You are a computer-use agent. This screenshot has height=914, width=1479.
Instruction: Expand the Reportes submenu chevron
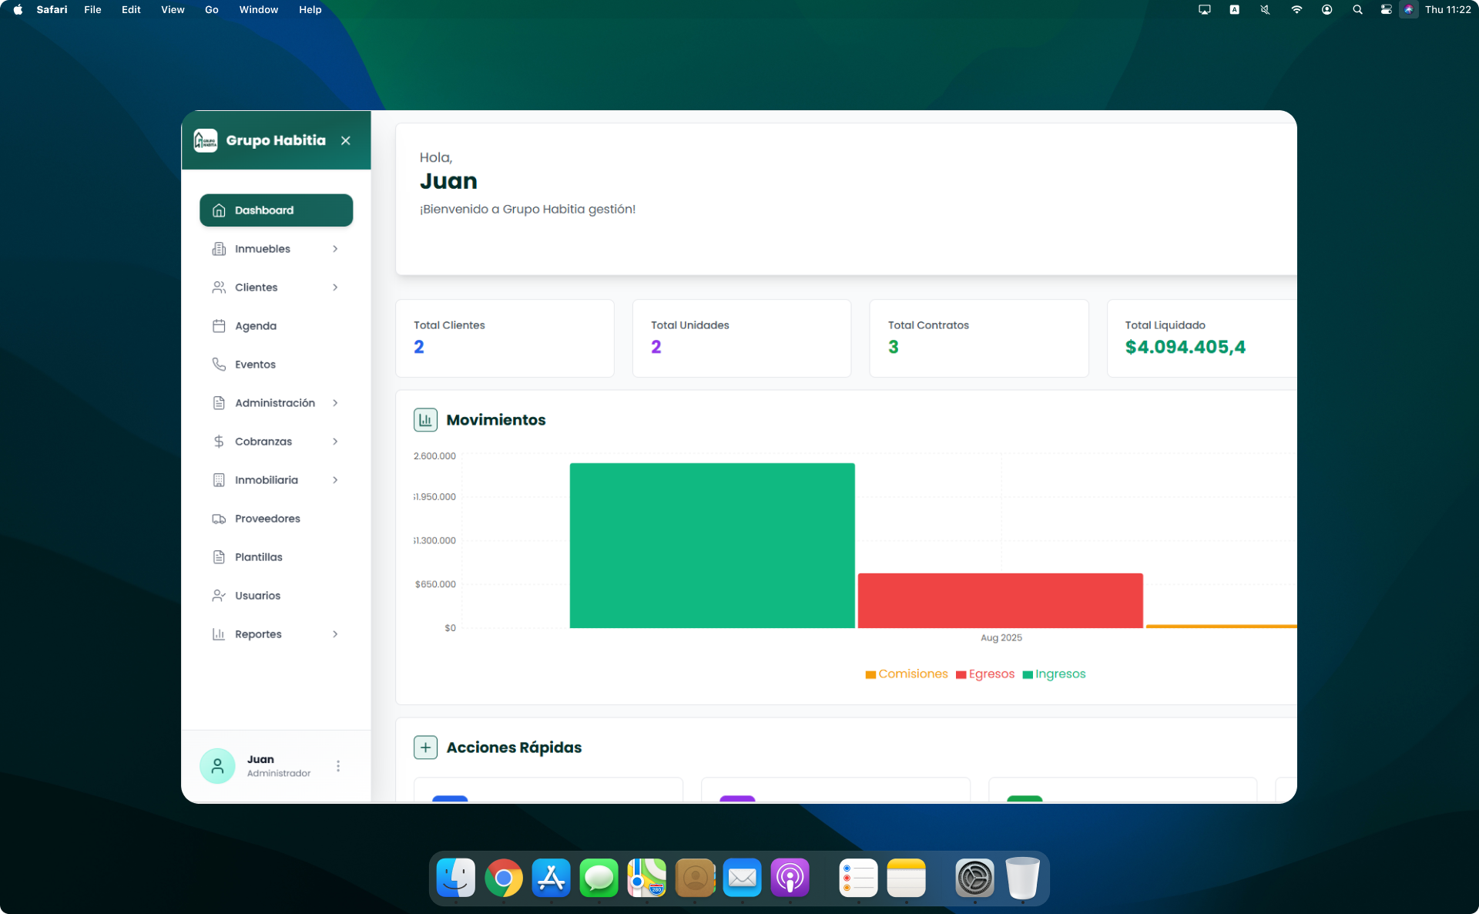335,634
